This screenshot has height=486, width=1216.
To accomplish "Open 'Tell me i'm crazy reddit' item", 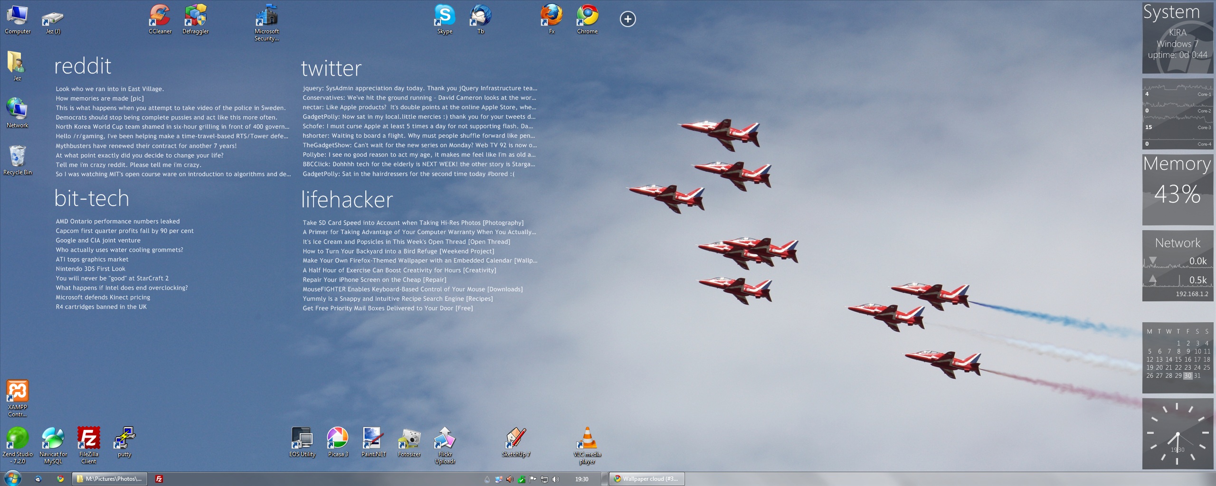I will point(128,165).
